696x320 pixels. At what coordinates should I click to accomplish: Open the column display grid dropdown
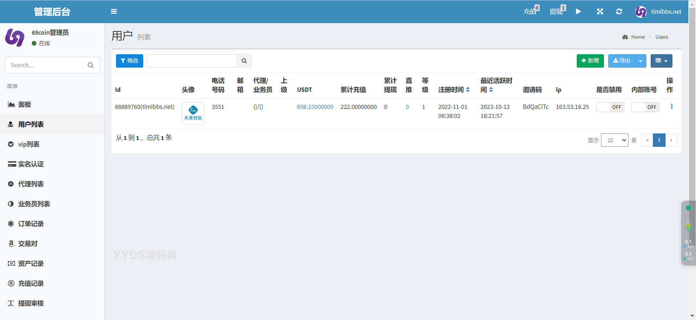tap(661, 61)
